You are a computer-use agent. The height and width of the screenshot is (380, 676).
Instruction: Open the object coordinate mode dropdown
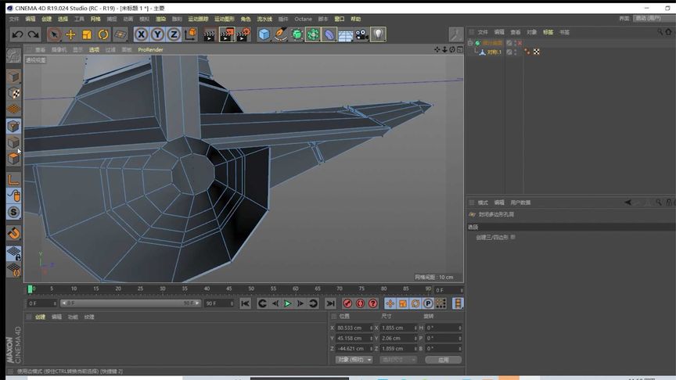click(x=354, y=360)
